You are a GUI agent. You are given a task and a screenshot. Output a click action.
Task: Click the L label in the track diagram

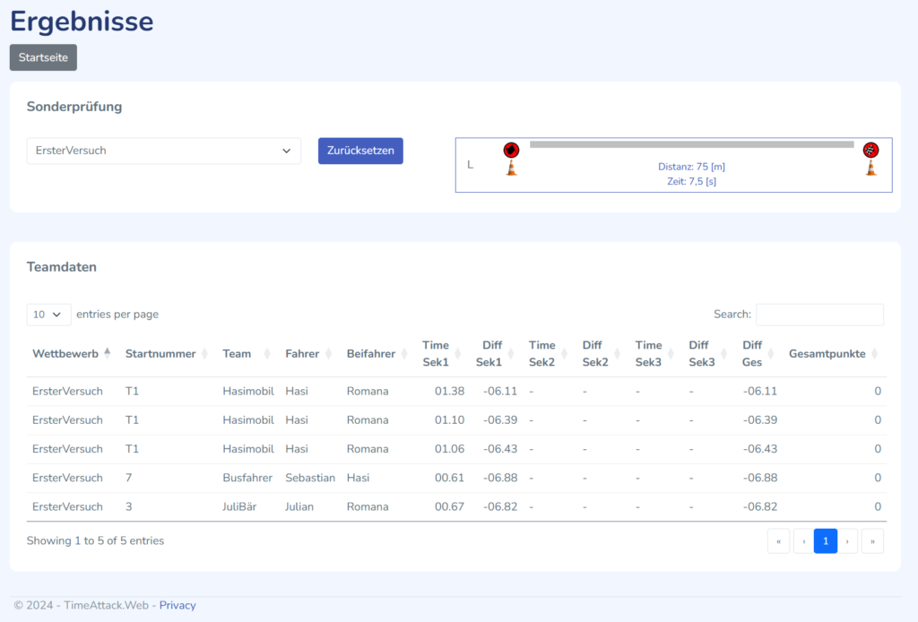click(470, 165)
